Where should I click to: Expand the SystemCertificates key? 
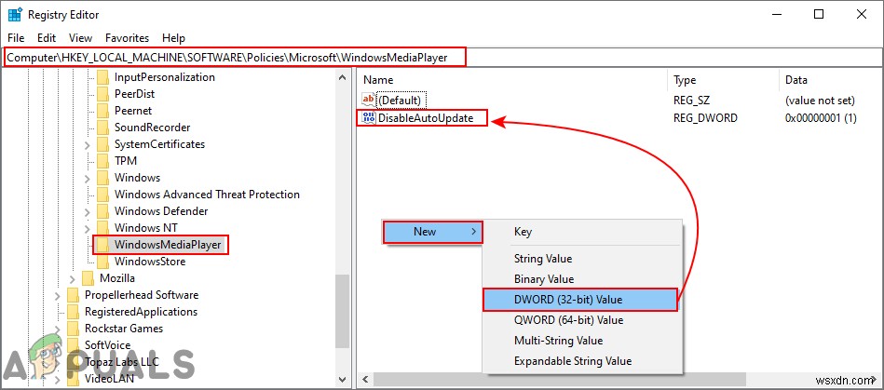(87, 145)
